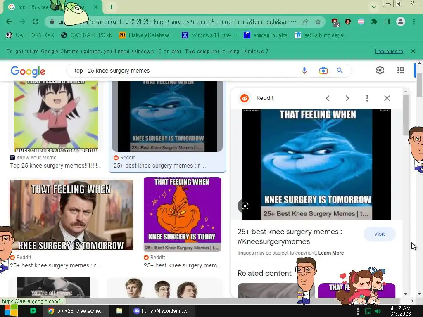Open Know Your Meme source link
The height and width of the screenshot is (317, 423).
click(x=33, y=157)
